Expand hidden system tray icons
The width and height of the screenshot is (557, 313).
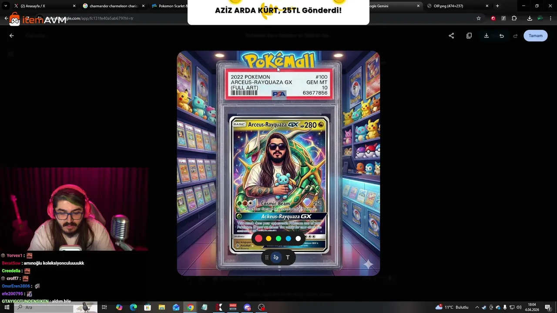(477, 307)
